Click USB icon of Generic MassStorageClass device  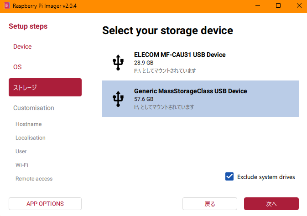point(118,99)
